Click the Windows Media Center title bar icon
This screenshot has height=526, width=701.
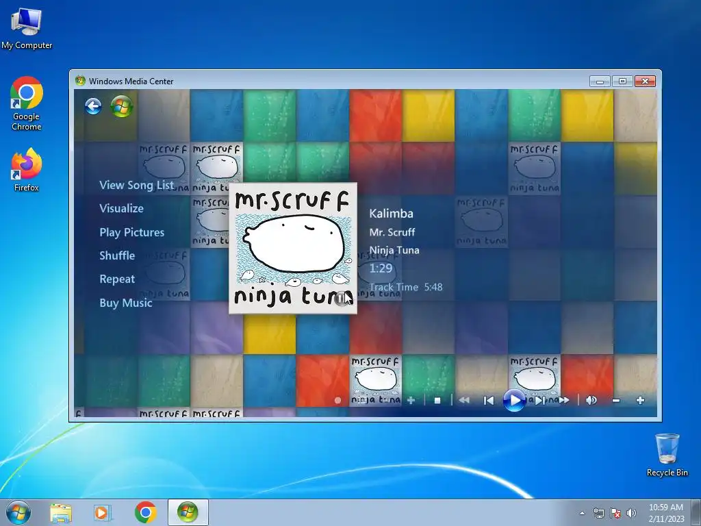[x=81, y=81]
